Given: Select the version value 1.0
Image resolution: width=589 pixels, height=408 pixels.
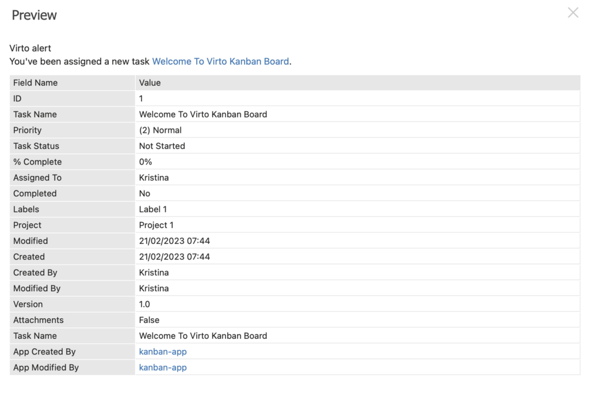Looking at the screenshot, I should (x=144, y=304).
